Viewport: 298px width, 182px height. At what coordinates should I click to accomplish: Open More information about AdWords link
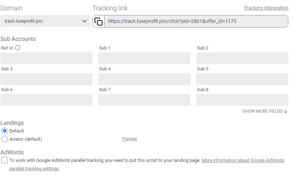point(243,160)
